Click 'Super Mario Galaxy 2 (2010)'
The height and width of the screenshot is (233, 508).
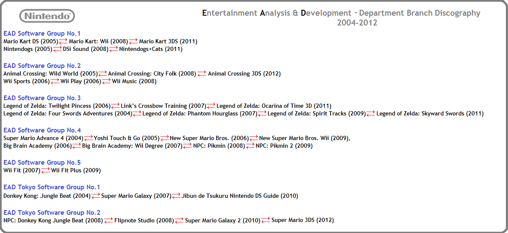coord(223,220)
